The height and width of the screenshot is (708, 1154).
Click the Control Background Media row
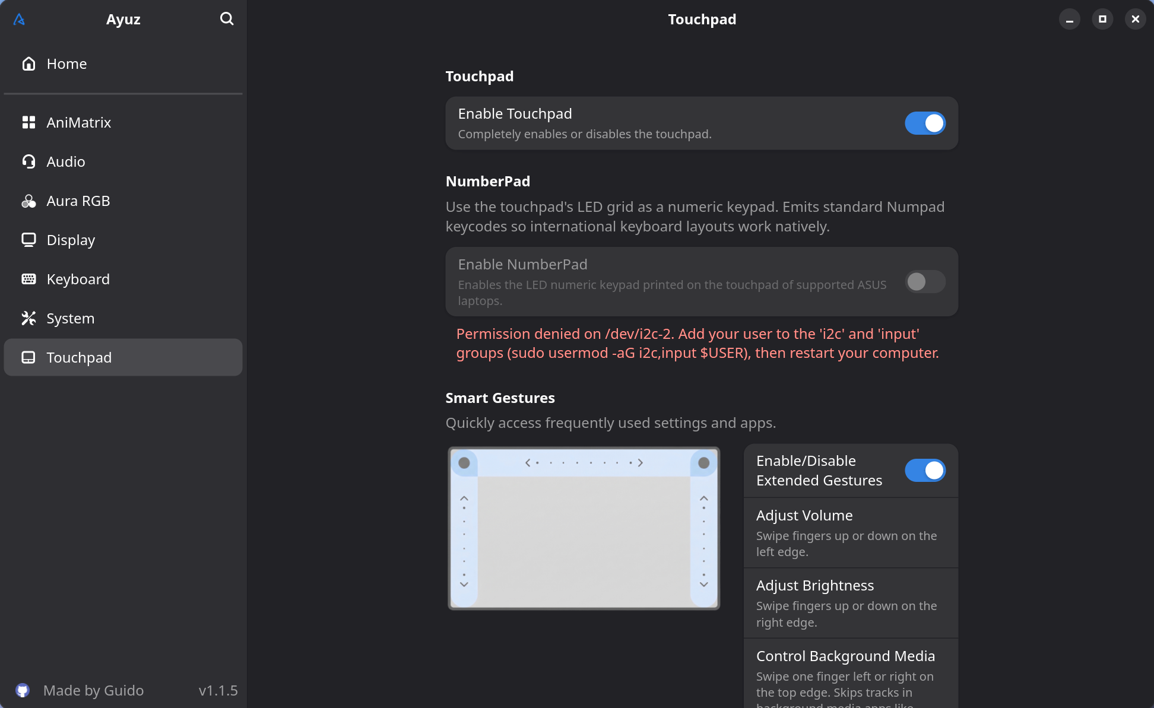(x=851, y=674)
